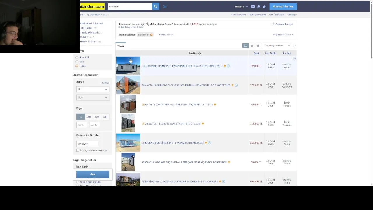Dismiss the first listing with X
This screenshot has width=373, height=210.
(x=294, y=59)
